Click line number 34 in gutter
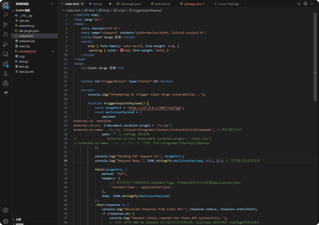 tap(66, 161)
